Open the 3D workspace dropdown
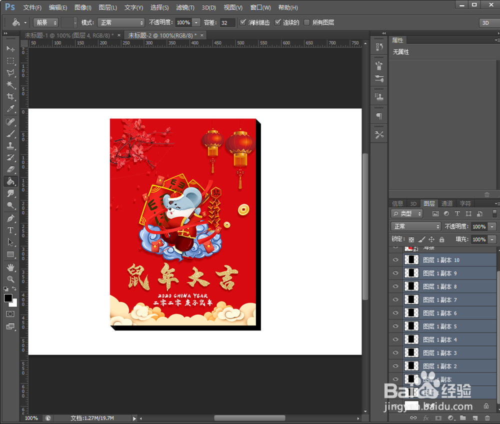Image resolution: width=500 pixels, height=424 pixels. 489,23
